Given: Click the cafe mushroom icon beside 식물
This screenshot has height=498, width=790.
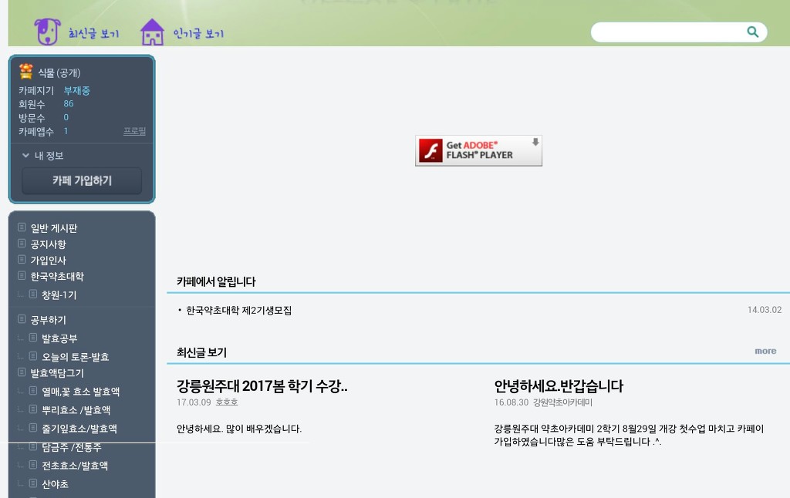Looking at the screenshot, I should point(26,72).
